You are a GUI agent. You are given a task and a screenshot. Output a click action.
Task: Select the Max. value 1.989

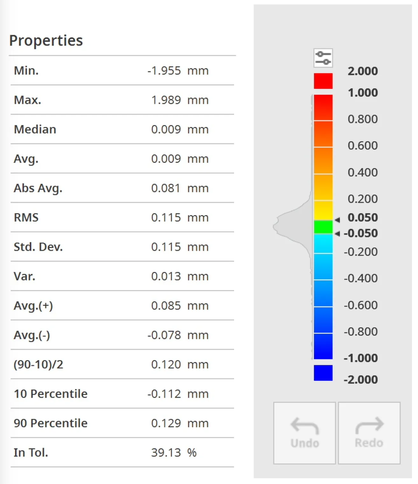(166, 100)
